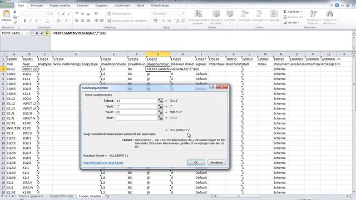Toggle Underline formatting

[x=36, y=21]
